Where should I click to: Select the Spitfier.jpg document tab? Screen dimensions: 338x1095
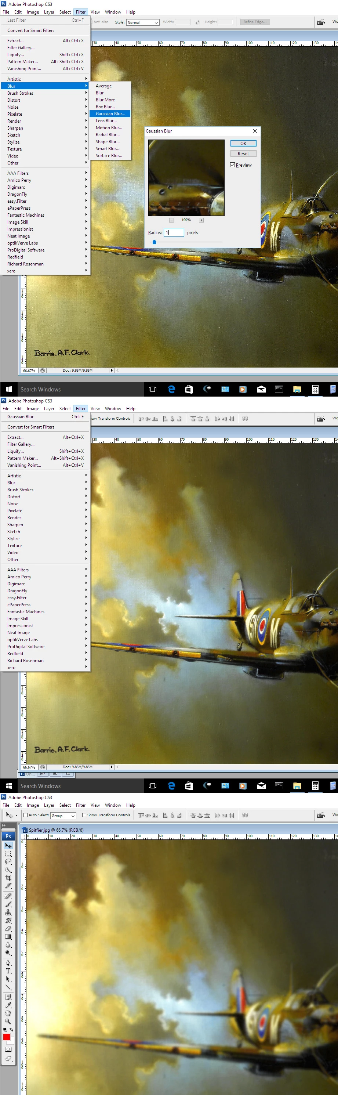(52, 830)
